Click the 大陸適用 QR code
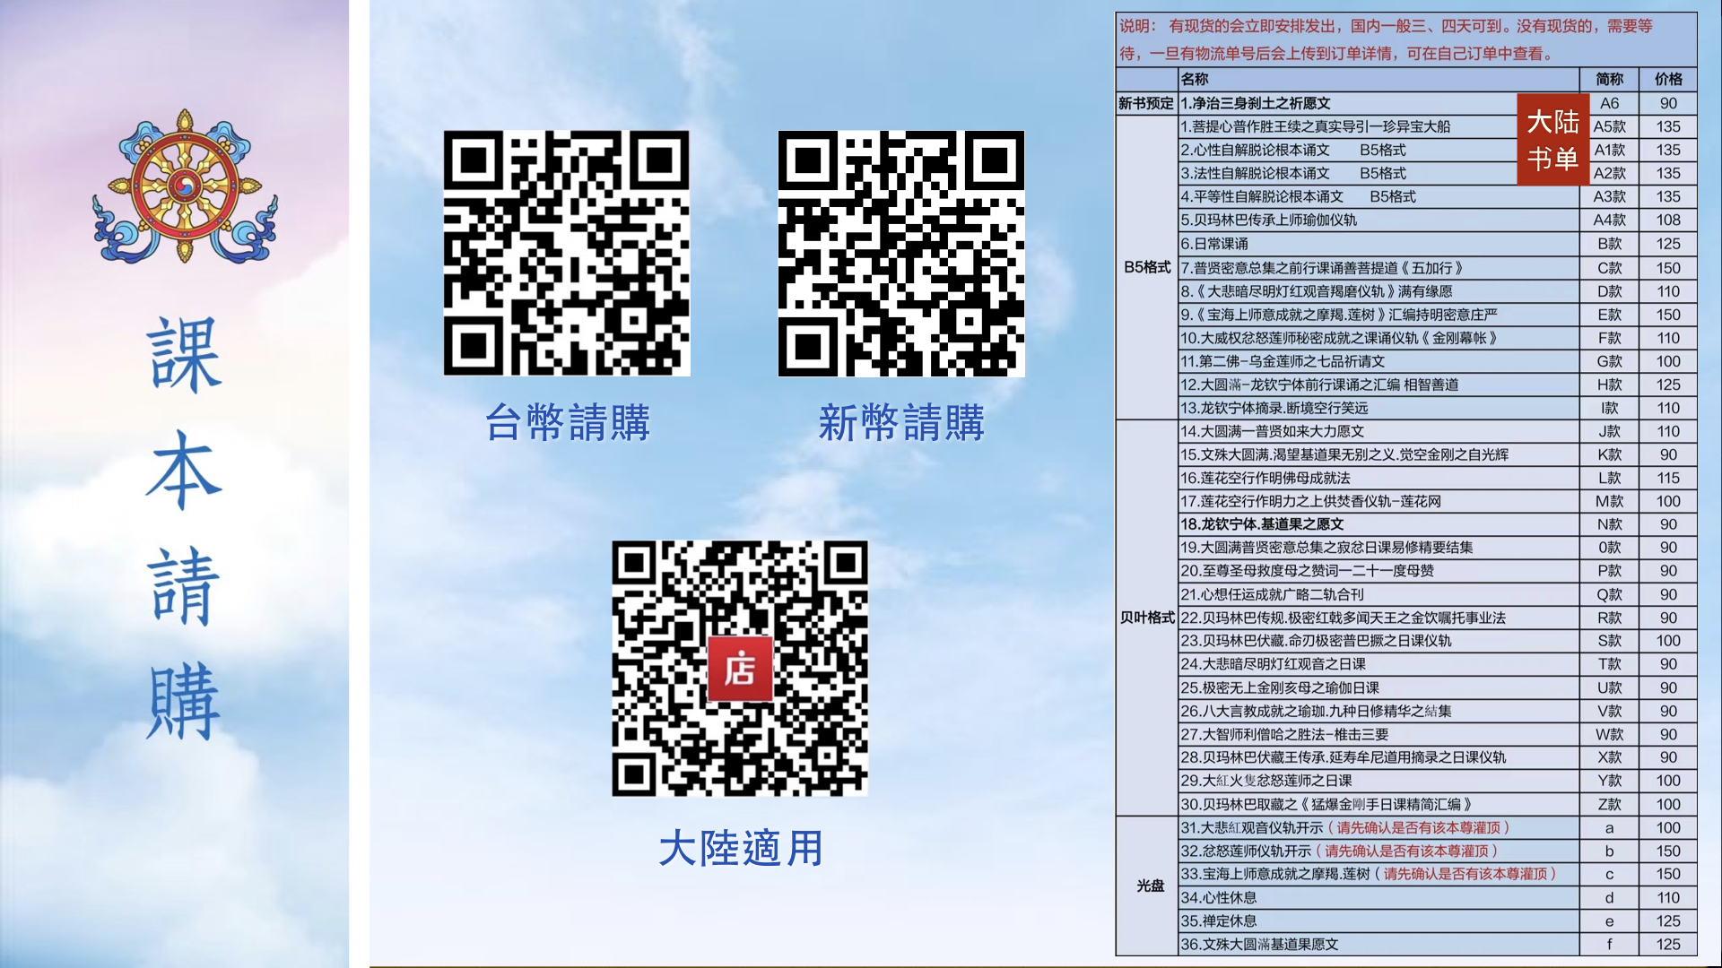The height and width of the screenshot is (968, 1722). click(740, 668)
